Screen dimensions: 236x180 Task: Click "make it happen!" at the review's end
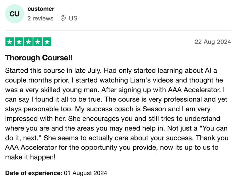tap(30, 157)
